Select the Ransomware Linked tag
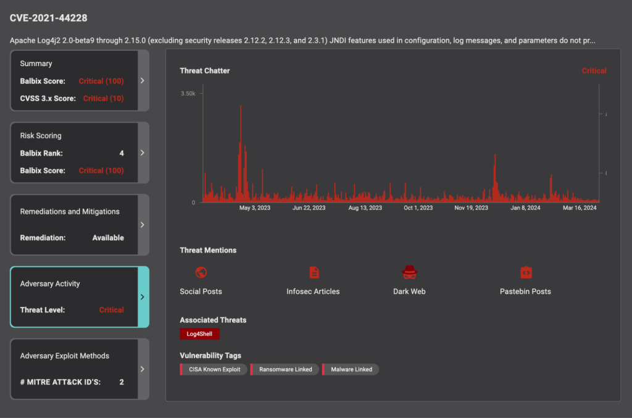This screenshot has height=418, width=632. point(286,369)
